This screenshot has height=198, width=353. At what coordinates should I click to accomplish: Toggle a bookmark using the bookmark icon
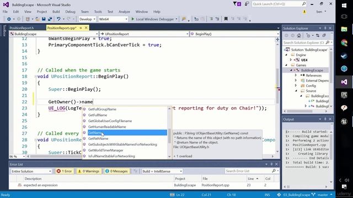(226, 19)
